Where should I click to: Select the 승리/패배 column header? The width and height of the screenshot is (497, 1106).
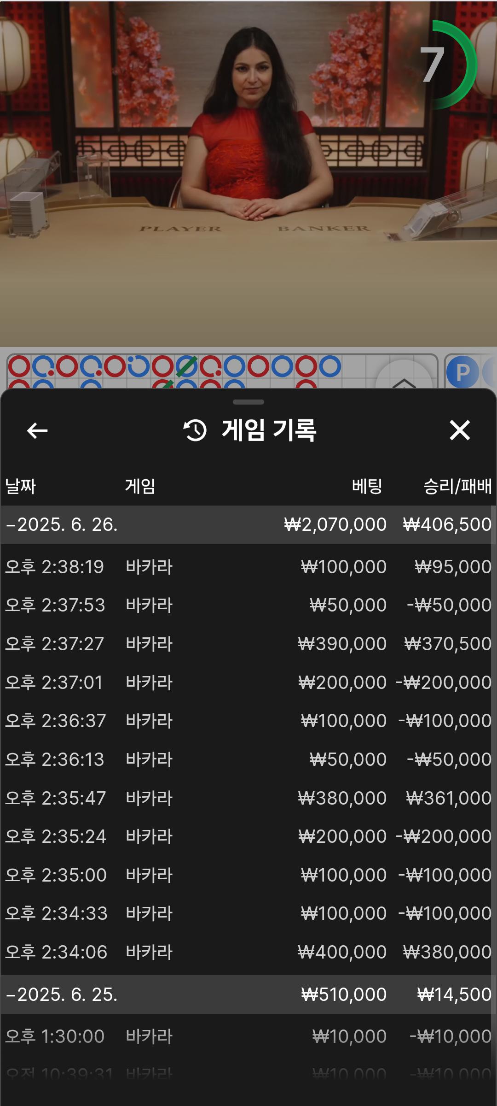click(x=457, y=486)
